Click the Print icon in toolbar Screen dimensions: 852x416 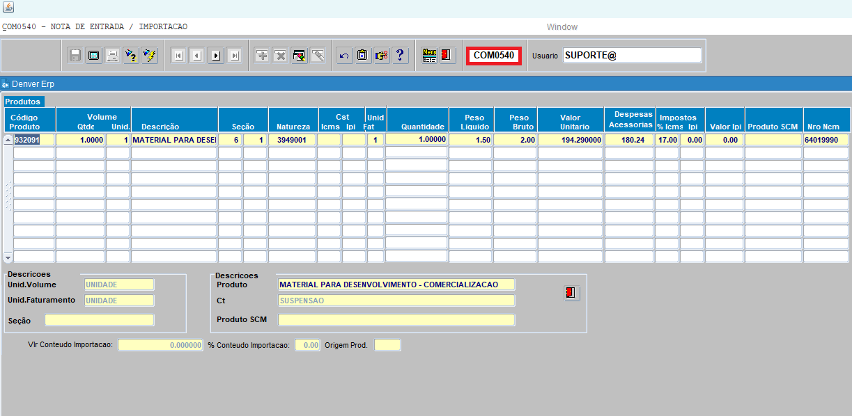coord(111,56)
